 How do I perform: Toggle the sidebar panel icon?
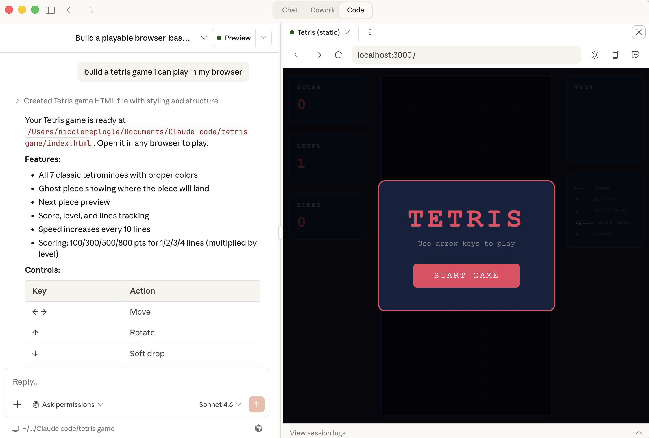(x=50, y=10)
